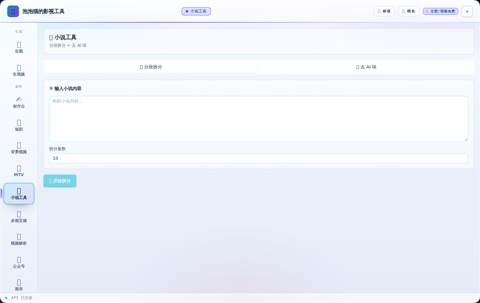Click the app logo beside 泡泡猫的影视工具

pos(13,11)
